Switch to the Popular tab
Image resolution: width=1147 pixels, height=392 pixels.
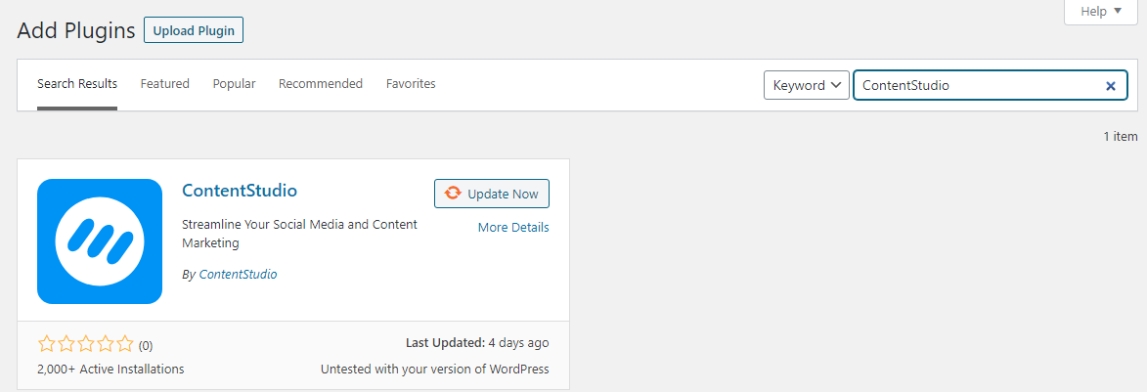point(234,84)
